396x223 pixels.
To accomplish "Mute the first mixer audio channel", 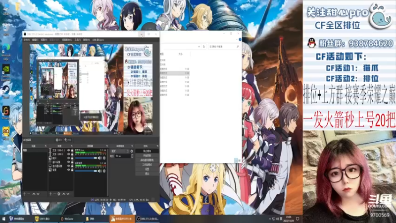I will click(100, 158).
